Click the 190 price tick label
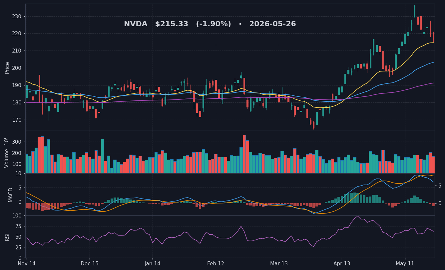The image size is (445, 270). (x=17, y=85)
